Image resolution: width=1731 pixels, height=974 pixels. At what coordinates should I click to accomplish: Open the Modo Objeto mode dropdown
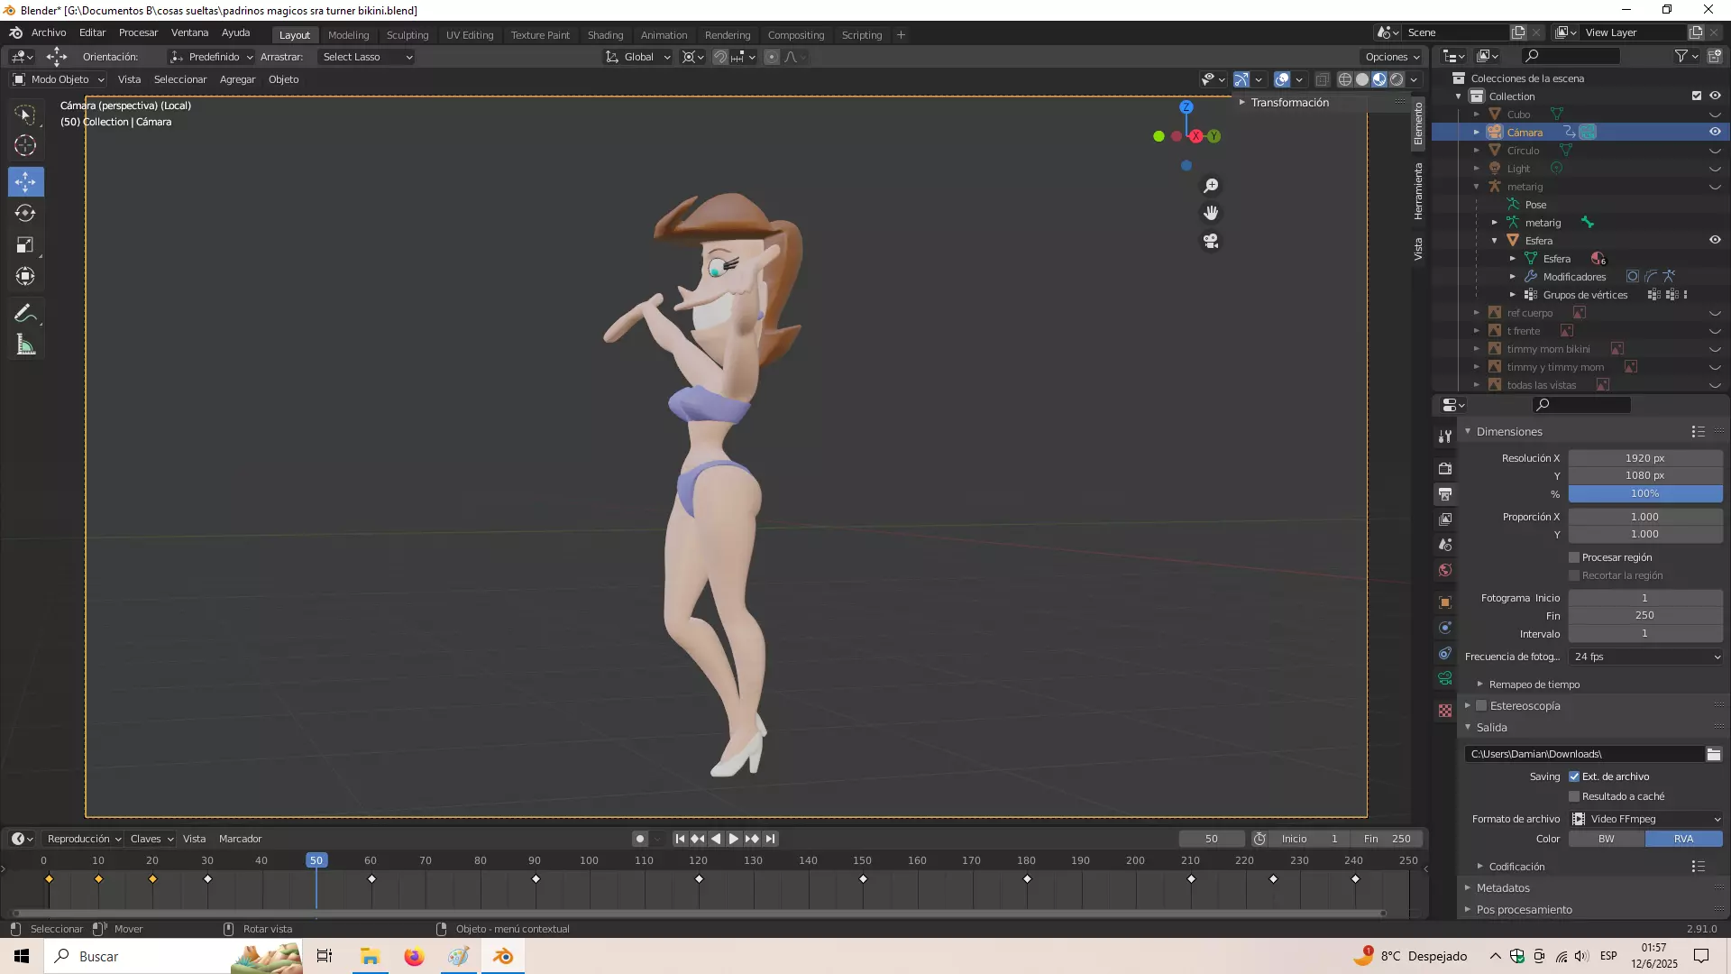[58, 79]
